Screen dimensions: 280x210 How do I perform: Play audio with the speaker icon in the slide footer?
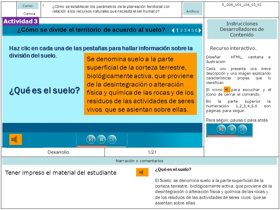pyautogui.click(x=15, y=139)
